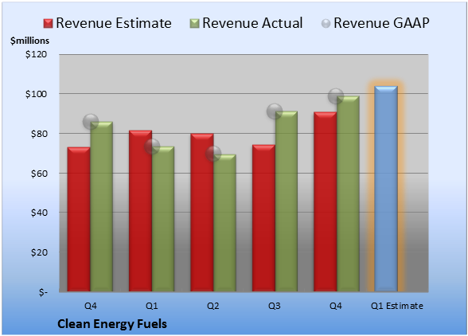Select the green Revenue Actual bar for Q1
468x336 pixels.
click(x=163, y=219)
